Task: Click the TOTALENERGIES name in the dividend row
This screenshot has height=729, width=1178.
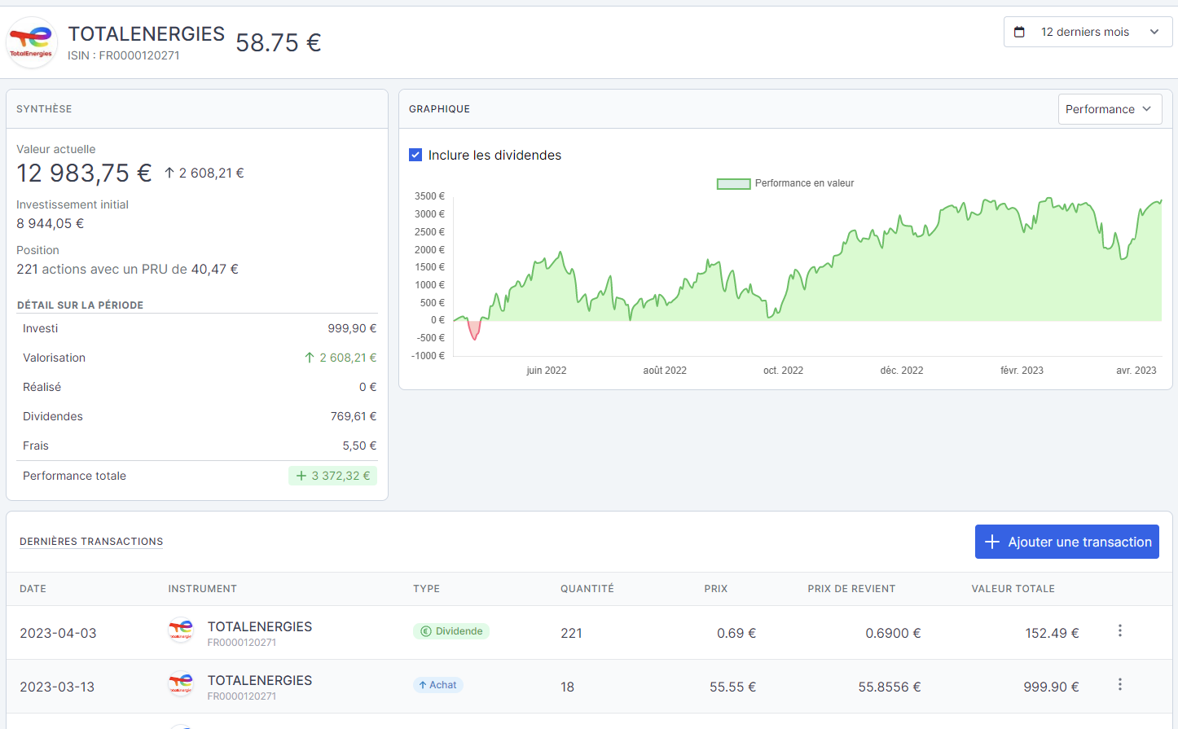Action: 260,626
